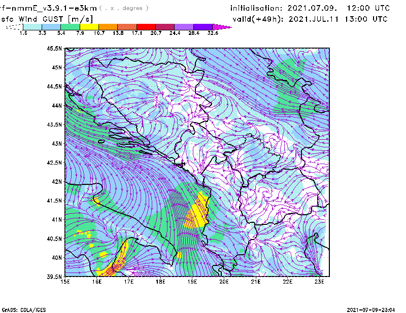Click the magenta arrow at legend's right end
The width and height of the screenshot is (406, 313).
click(x=222, y=27)
